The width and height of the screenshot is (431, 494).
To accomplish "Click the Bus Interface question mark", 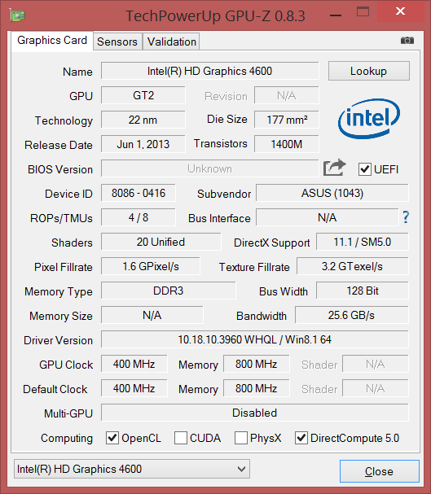I will pos(406,217).
